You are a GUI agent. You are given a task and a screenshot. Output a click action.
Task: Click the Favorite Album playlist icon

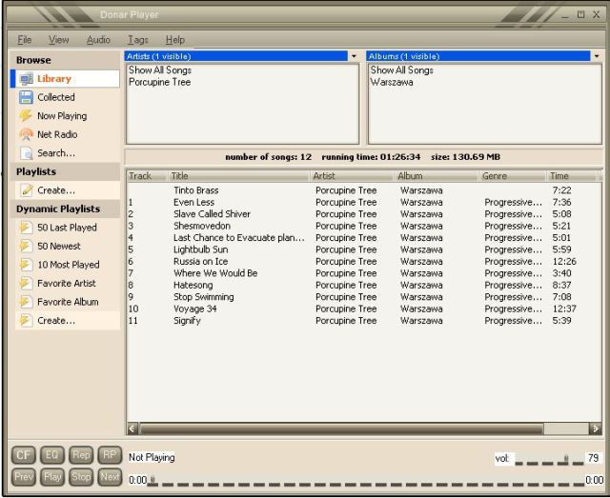coord(26,302)
